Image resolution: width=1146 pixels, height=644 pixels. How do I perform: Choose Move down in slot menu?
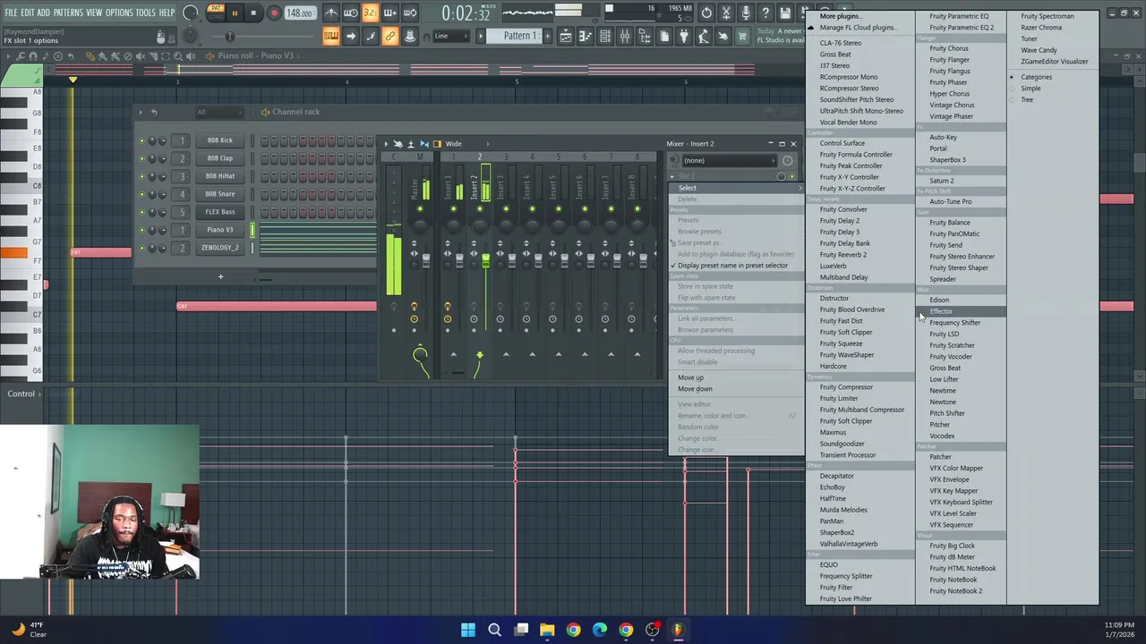pyautogui.click(x=695, y=389)
